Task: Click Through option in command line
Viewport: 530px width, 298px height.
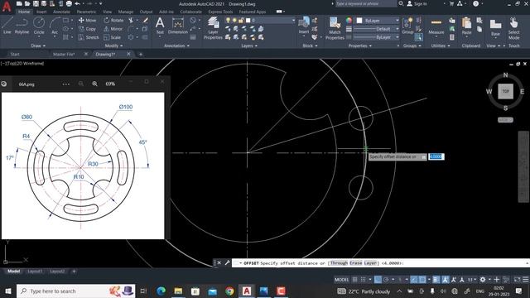Action: coord(339,263)
